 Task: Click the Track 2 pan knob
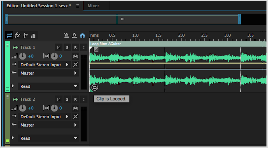(54, 108)
